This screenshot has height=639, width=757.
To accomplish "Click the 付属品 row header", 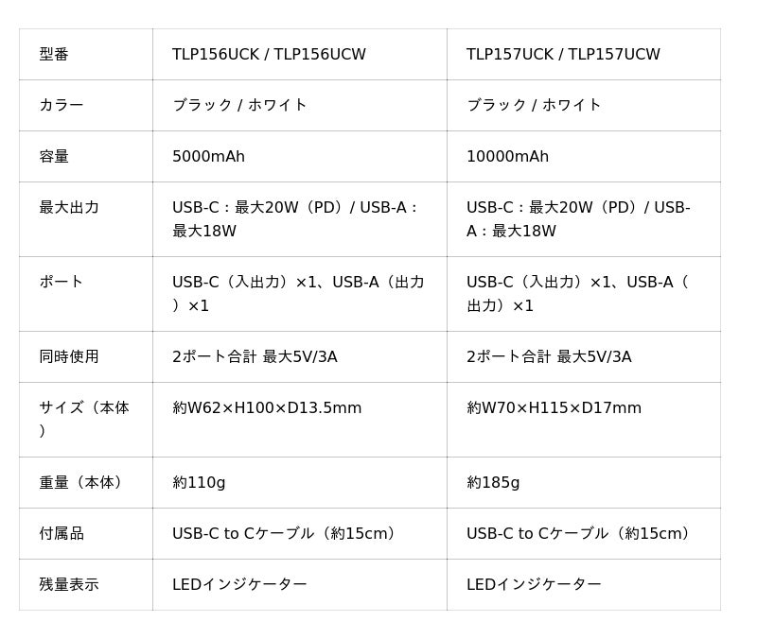I will tap(62, 533).
